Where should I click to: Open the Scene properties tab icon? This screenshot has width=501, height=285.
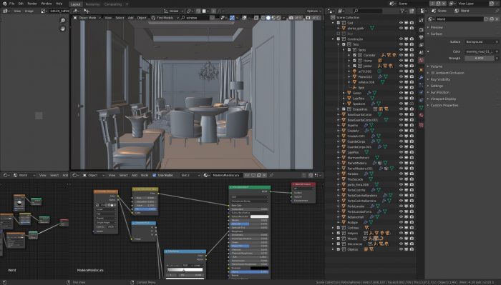point(421,53)
